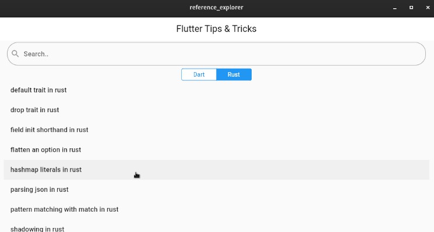Switch to the Dart segment
The image size is (434, 232).
(x=199, y=74)
